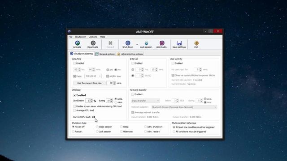This screenshot has width=287, height=161.
Task: Switch to the Administrative options tab
Action: [130, 54]
